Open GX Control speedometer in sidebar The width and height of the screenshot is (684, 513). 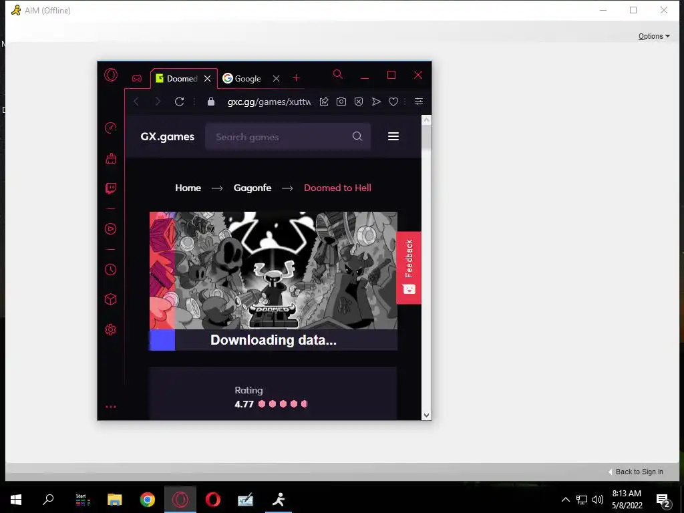111,128
